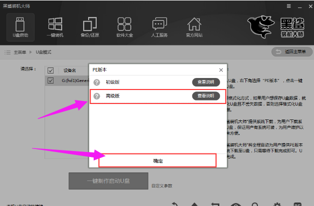Click 返回主菜单 to return to main menu
314x206 pixels.
tap(291, 52)
